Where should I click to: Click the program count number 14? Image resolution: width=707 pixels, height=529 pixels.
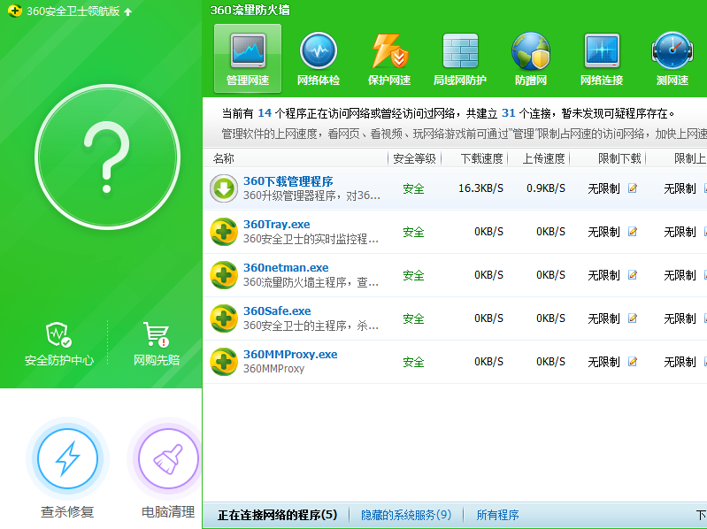[x=265, y=112]
